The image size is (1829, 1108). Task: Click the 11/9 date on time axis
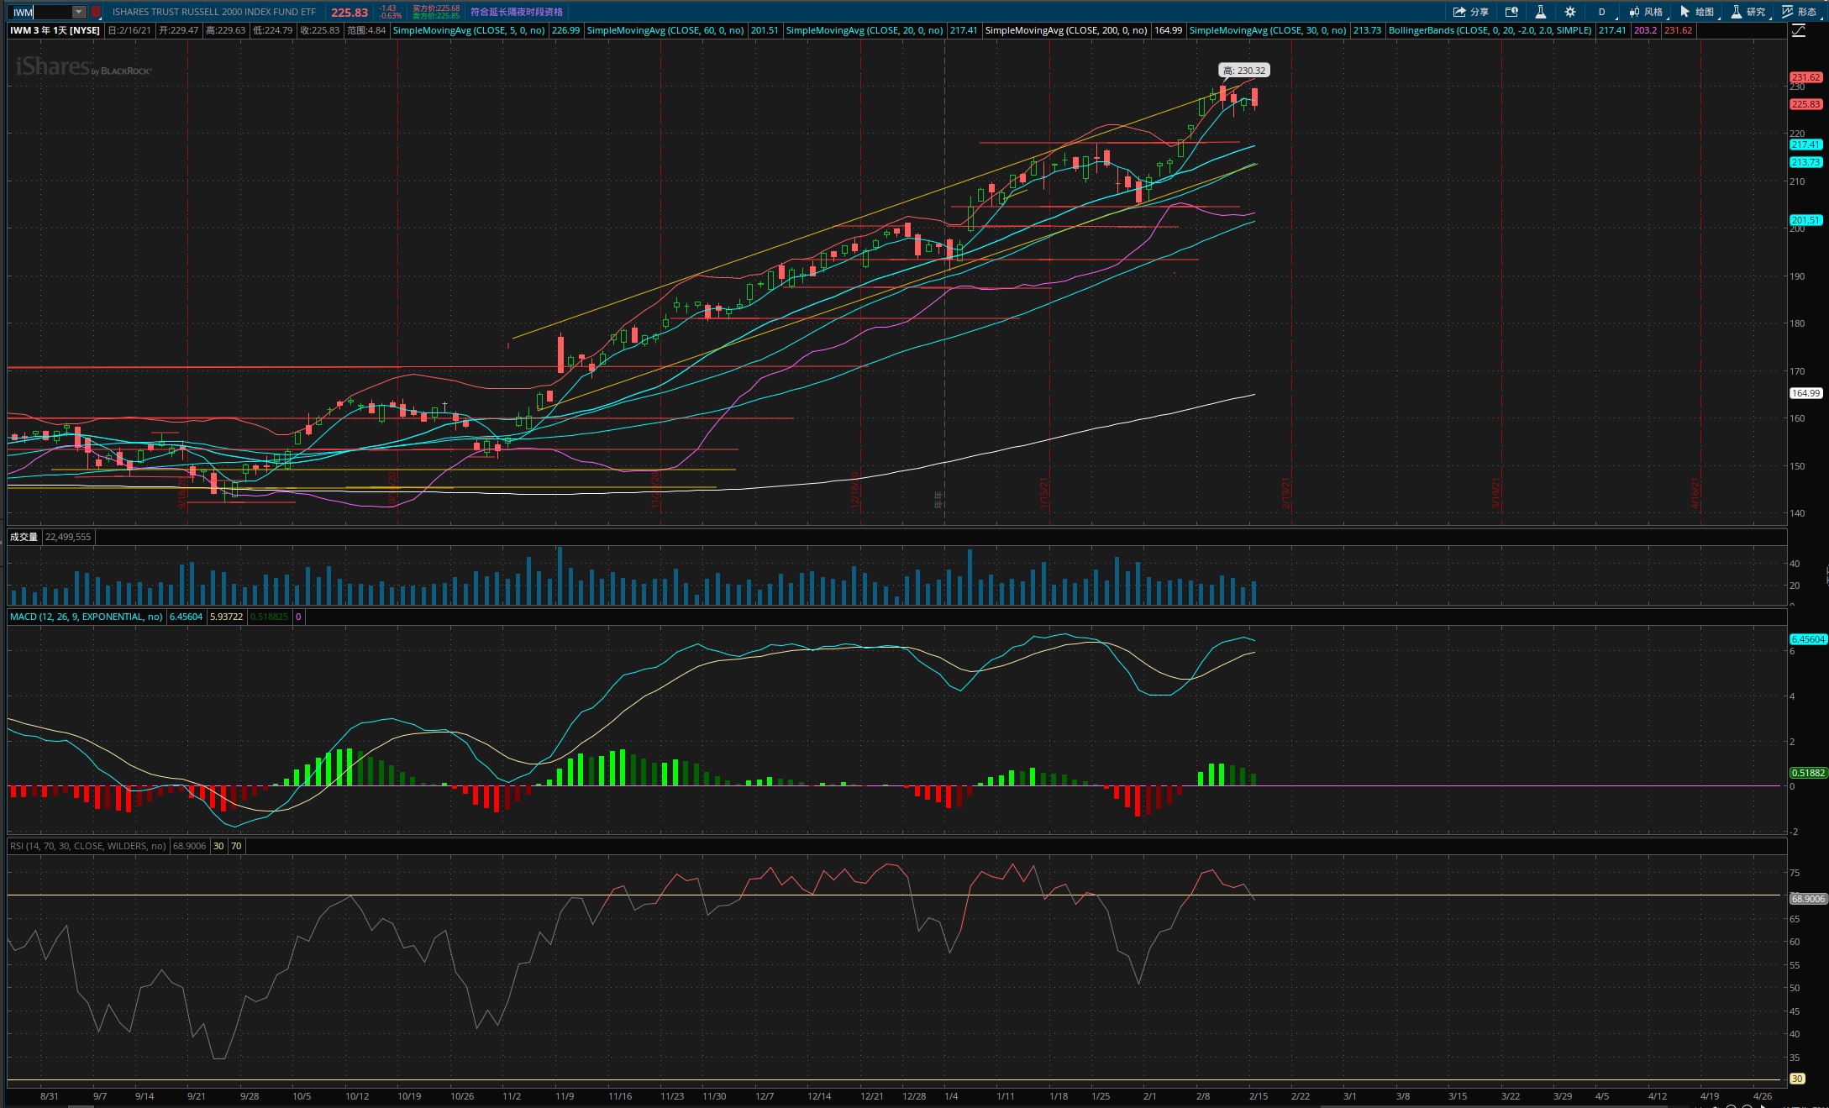[x=565, y=1096]
